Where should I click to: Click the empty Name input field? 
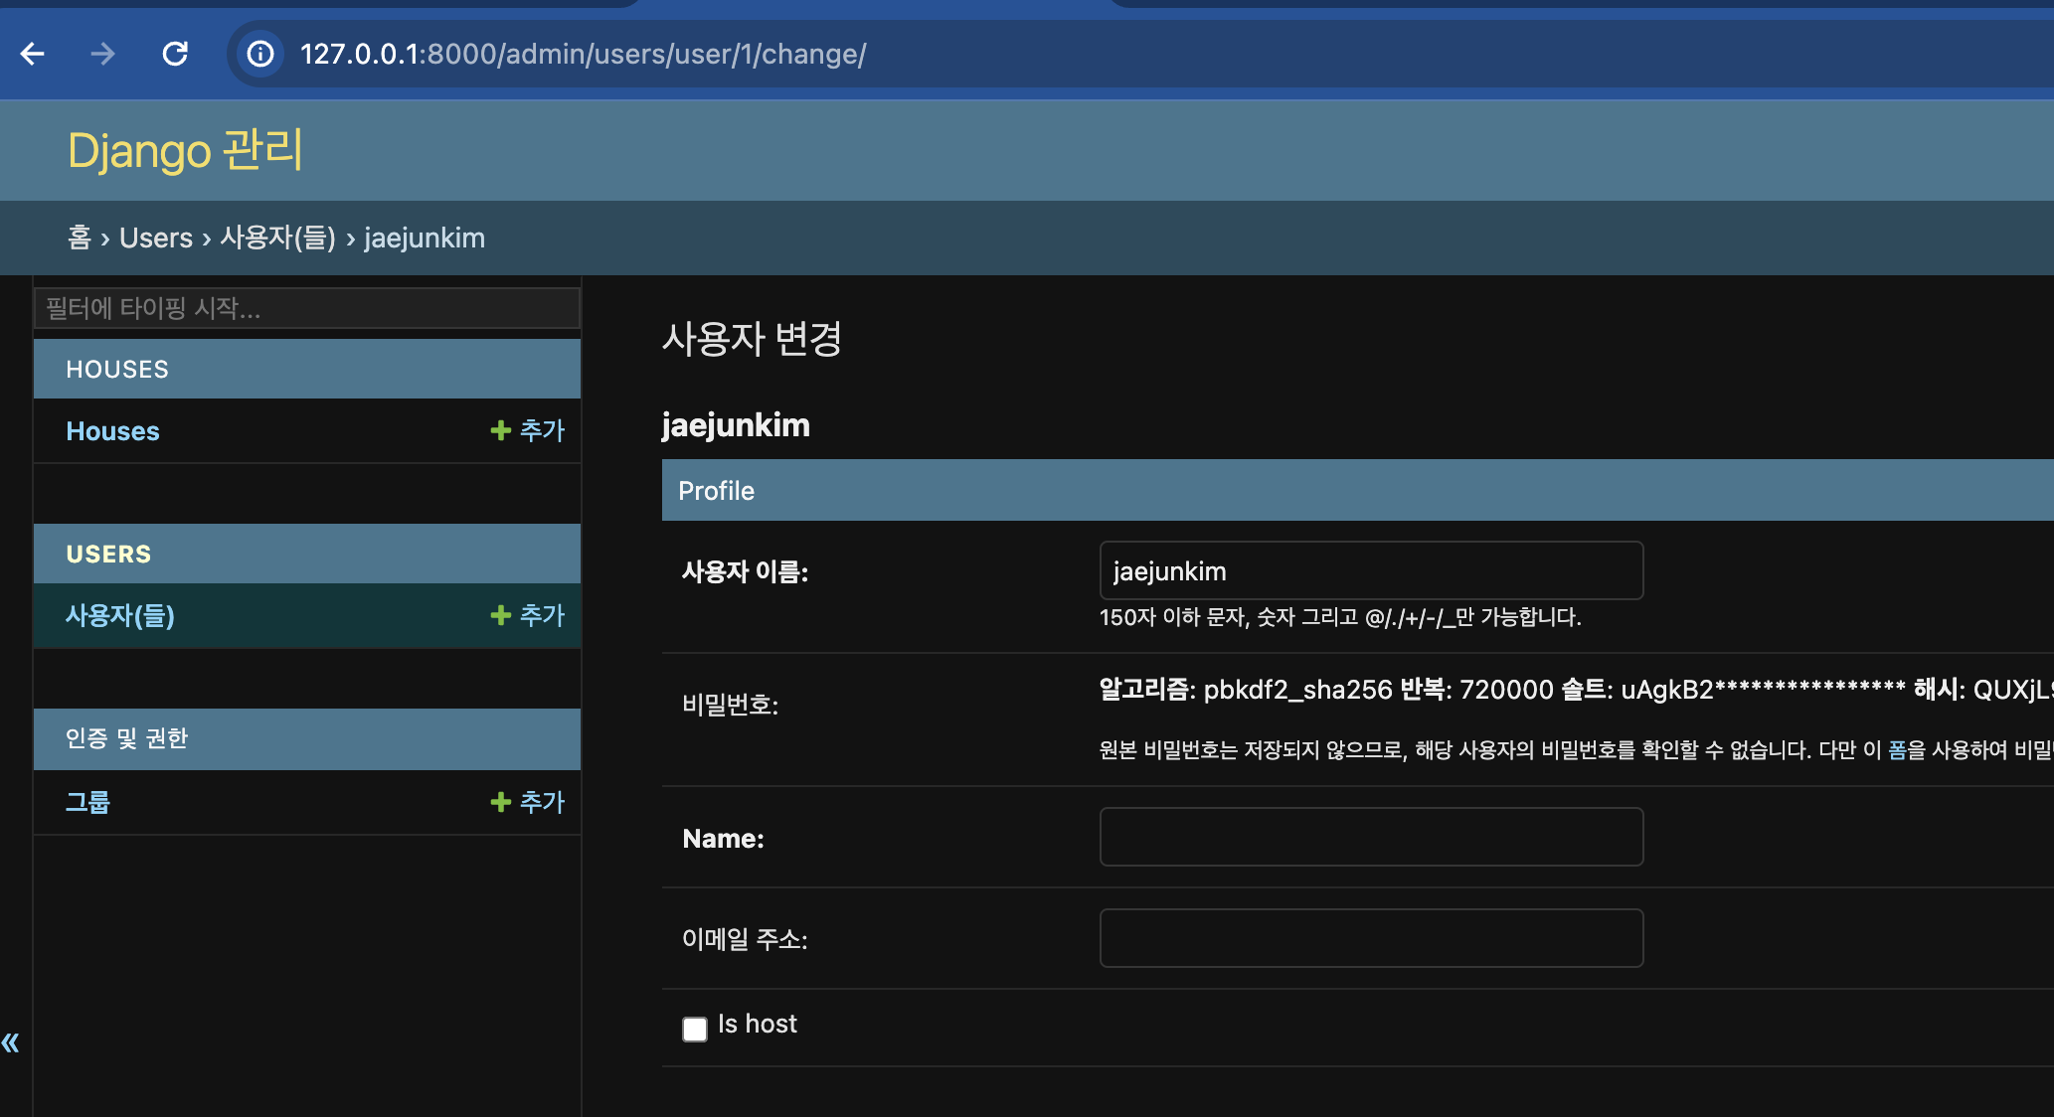tap(1370, 837)
